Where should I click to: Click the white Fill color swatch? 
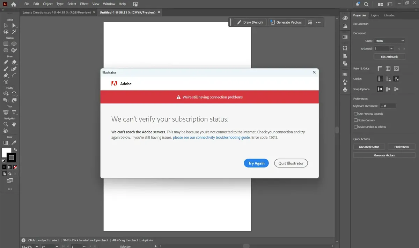pyautogui.click(x=6, y=152)
